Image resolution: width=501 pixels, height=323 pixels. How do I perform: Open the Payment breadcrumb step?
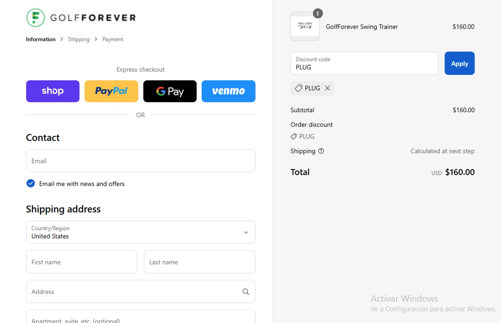[113, 39]
